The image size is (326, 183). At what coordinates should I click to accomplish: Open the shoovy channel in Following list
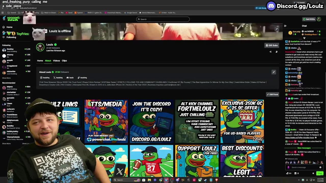16,56
